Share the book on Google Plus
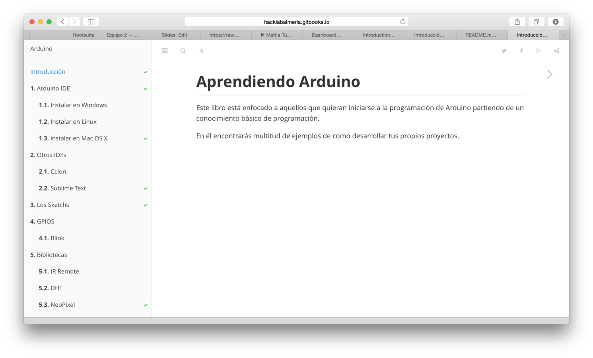593x358 pixels. pyautogui.click(x=539, y=51)
